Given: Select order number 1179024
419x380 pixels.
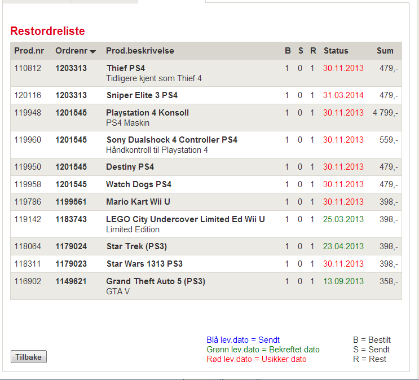Looking at the screenshot, I should point(71,246).
